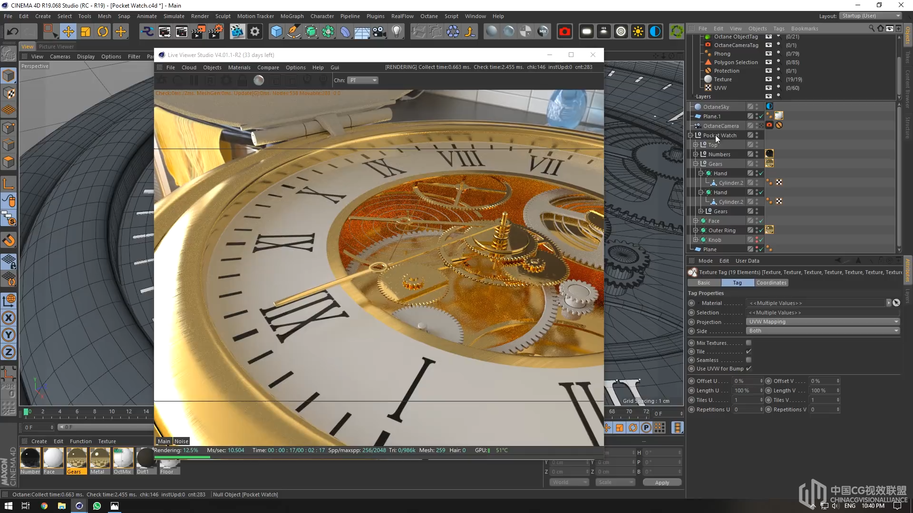Toggle enable checkmark of Outer Ring object
The height and width of the screenshot is (513, 913).
(x=761, y=230)
